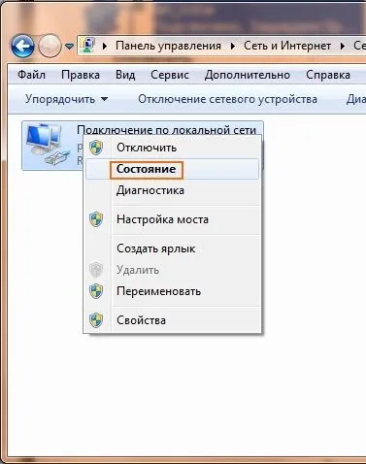Open recent pages dropdown arrow beside navigation buttons
This screenshot has height=464, width=366.
click(69, 47)
